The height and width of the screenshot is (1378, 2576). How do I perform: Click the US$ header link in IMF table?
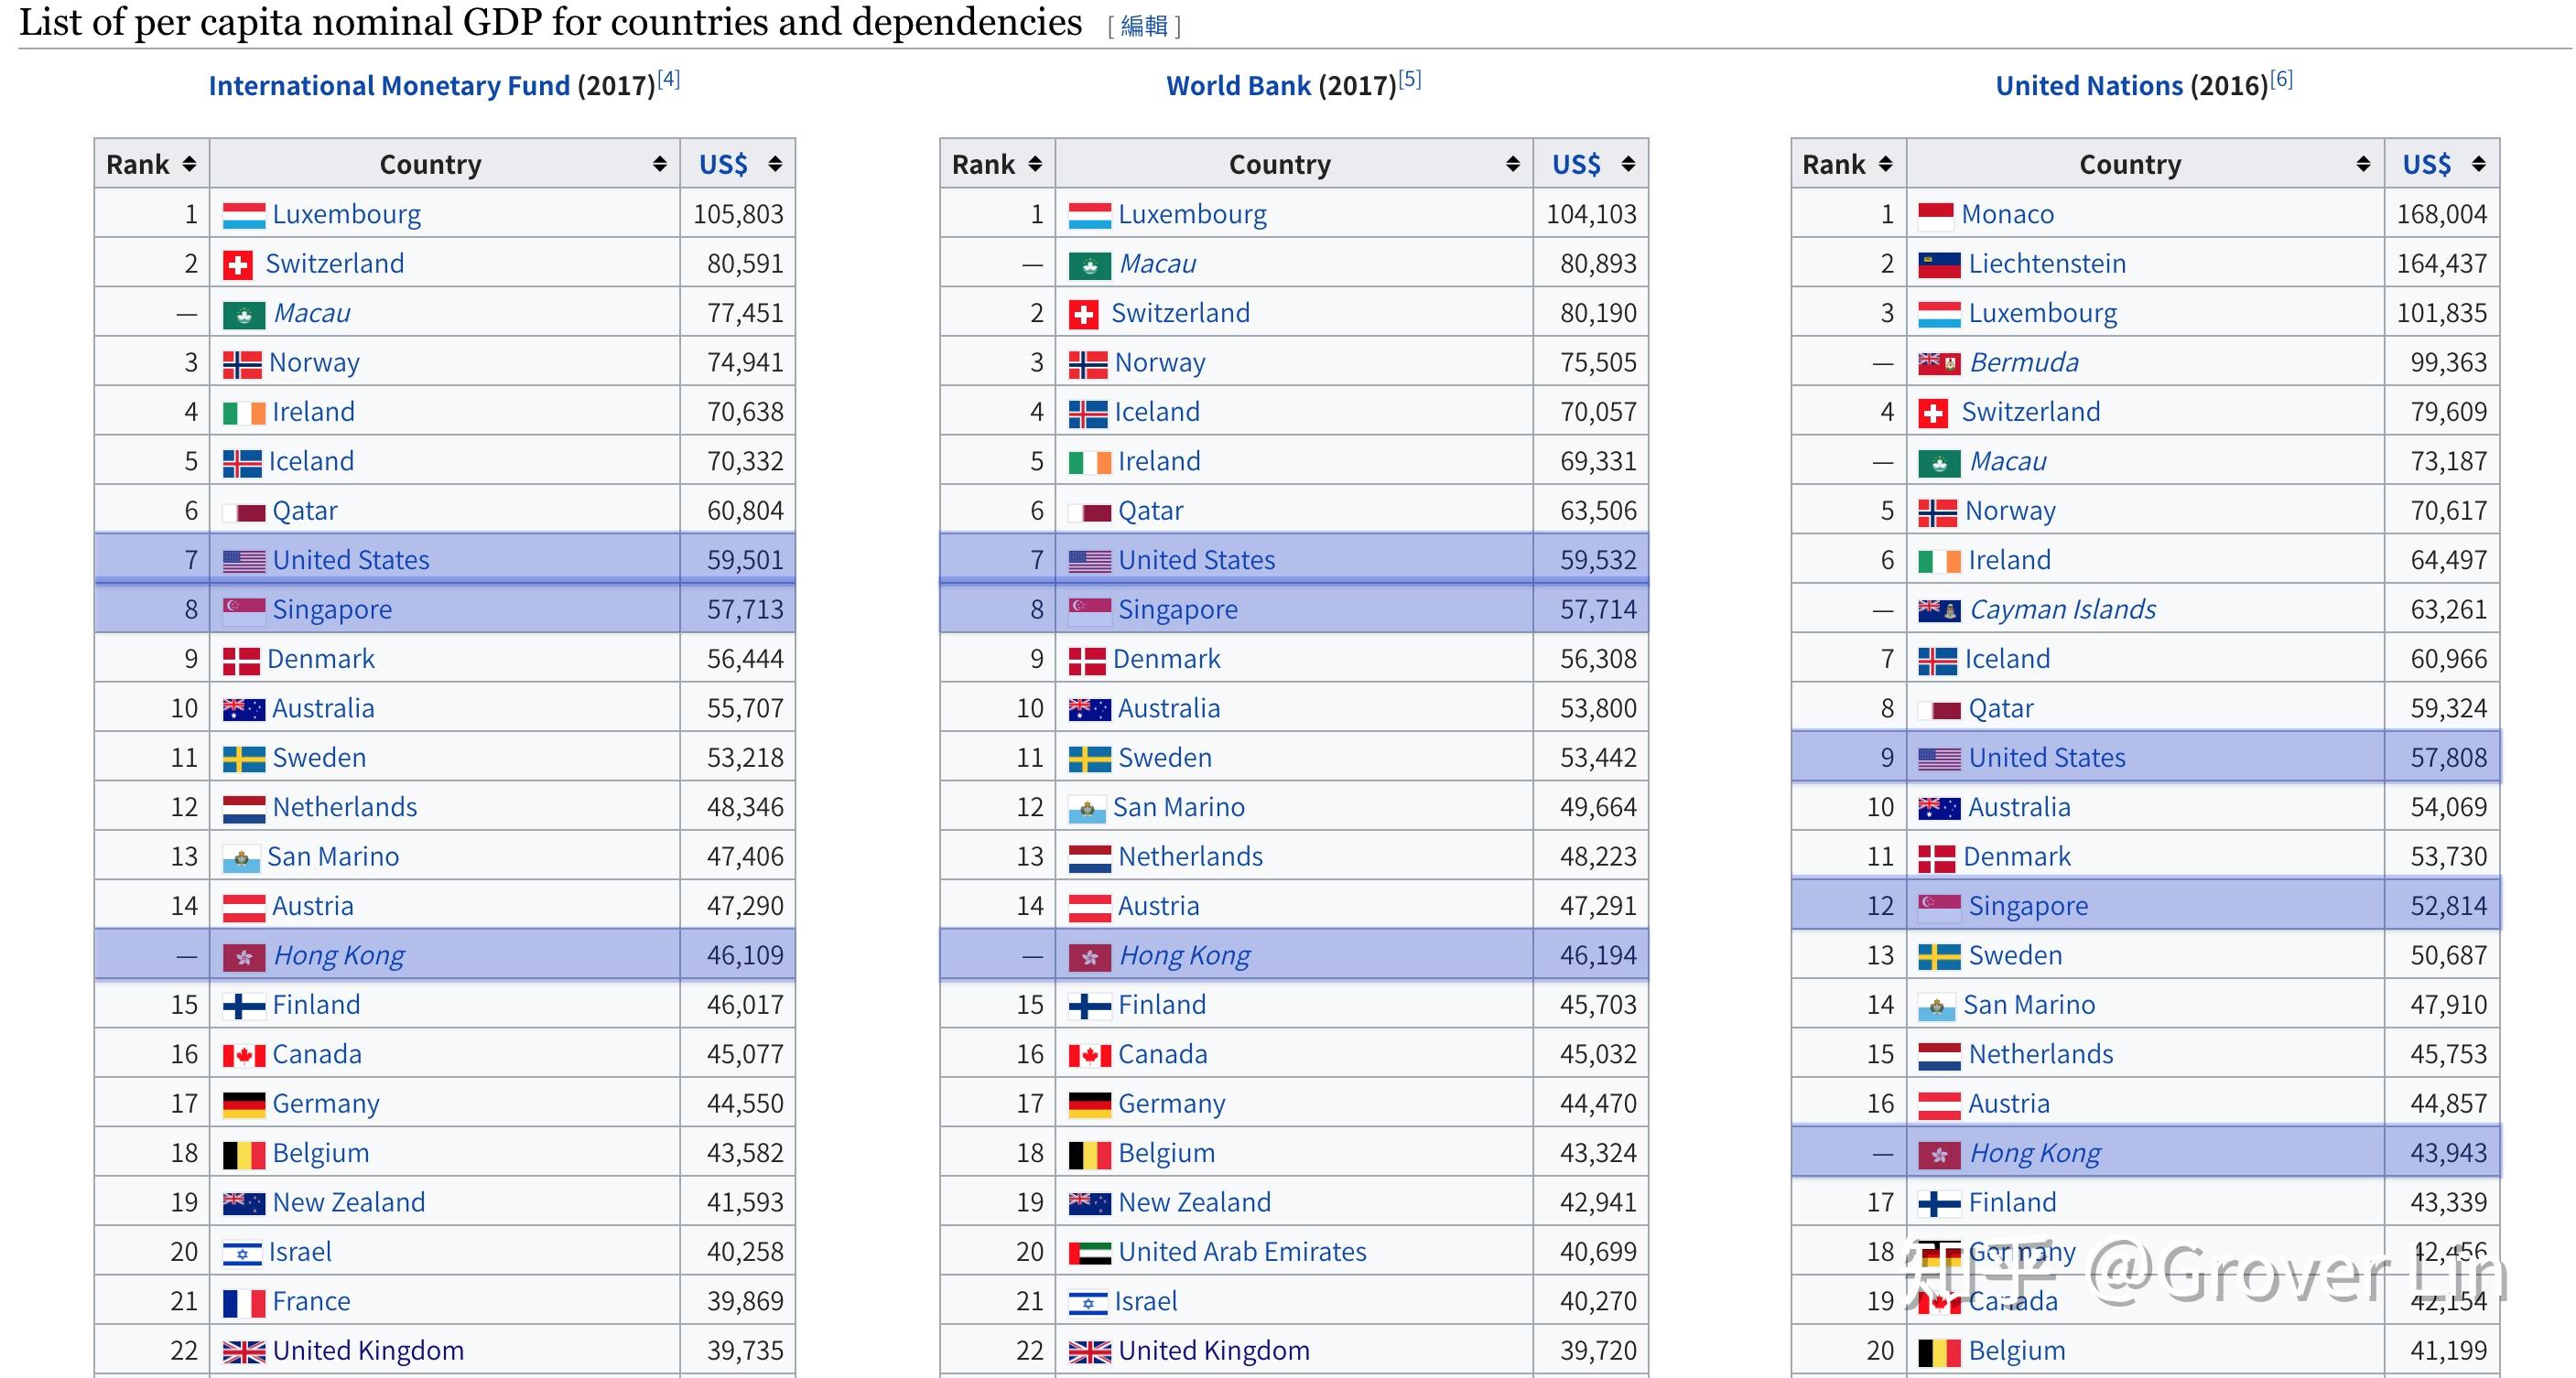pyautogui.click(x=723, y=164)
